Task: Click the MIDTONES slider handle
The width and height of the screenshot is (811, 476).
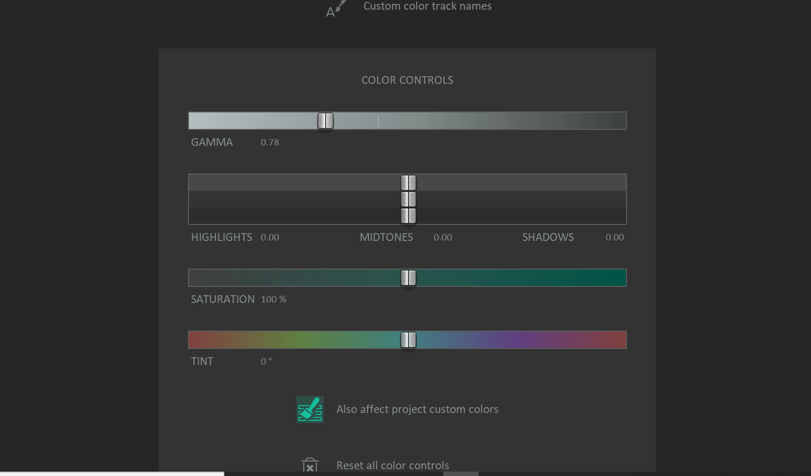Action: tap(407, 199)
